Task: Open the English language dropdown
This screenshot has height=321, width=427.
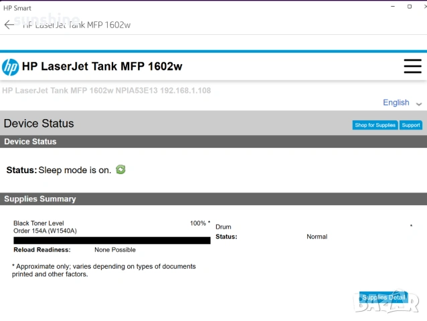Action: click(396, 102)
